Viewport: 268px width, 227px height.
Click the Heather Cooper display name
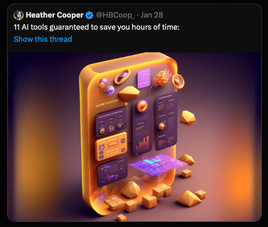click(x=54, y=15)
